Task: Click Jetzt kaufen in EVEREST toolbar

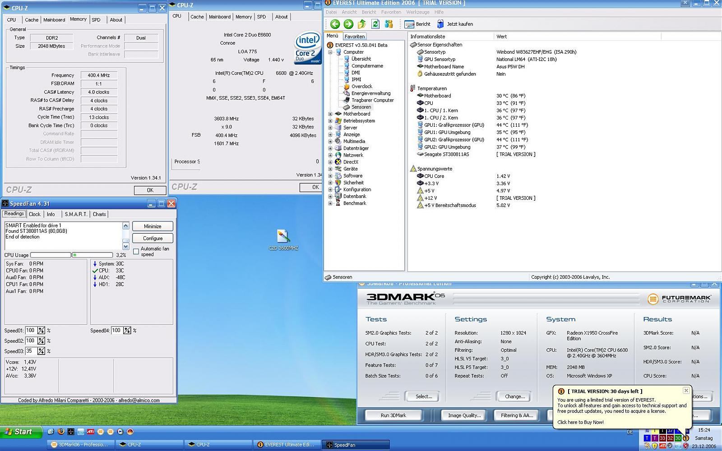Action: 455,24
